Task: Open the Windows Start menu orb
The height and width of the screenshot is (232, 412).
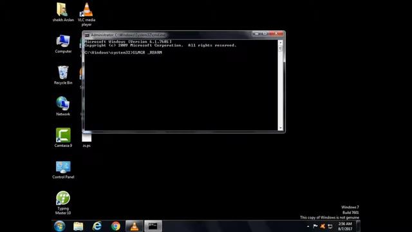Action: click(60, 226)
